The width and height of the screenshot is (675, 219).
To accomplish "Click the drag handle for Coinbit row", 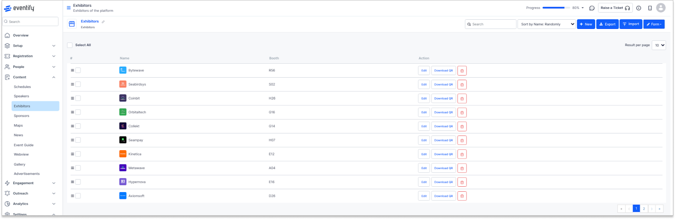I will click(72, 98).
